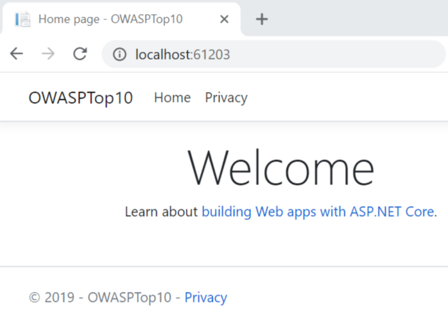Open a new tab with plus icon
448x321 pixels.
[262, 19]
